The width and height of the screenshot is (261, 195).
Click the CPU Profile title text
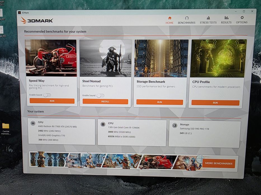pos(201,82)
